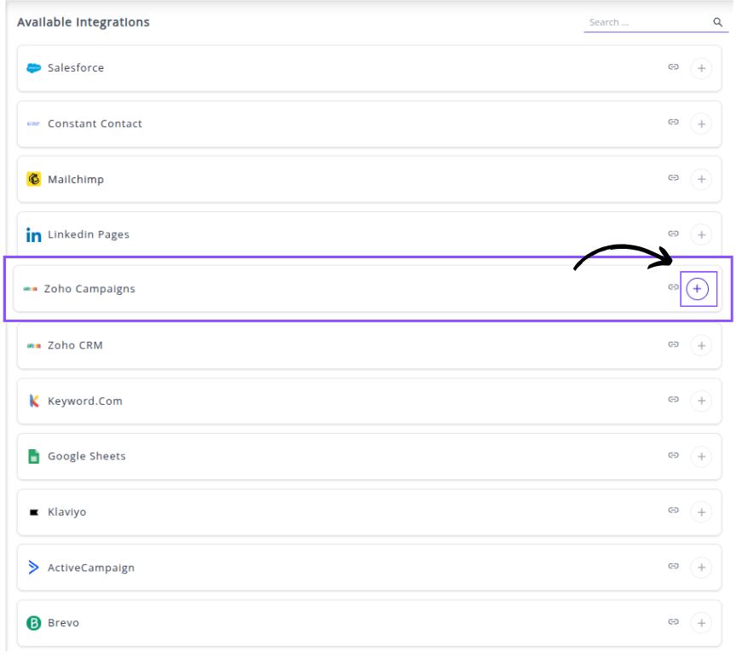Click the plus icon for Zoho Campaigns
Viewport: 736px width, 658px height.
pos(698,289)
